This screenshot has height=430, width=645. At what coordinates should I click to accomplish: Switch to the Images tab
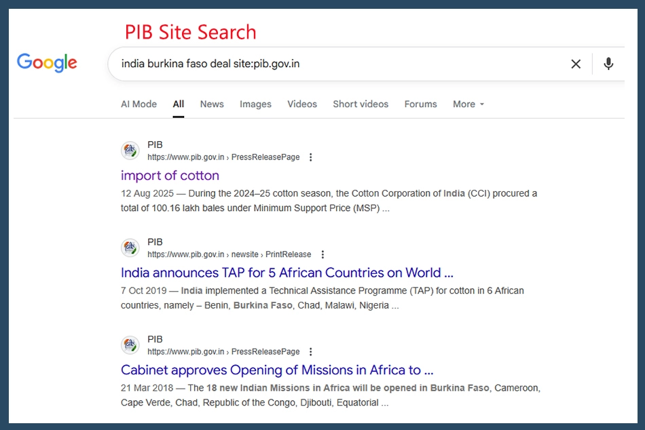point(255,104)
